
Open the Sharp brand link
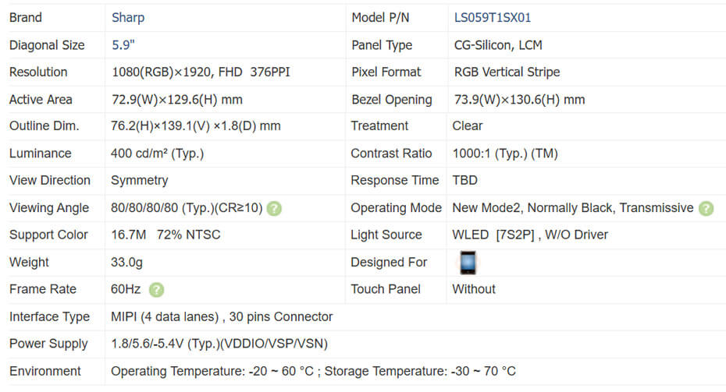point(128,17)
